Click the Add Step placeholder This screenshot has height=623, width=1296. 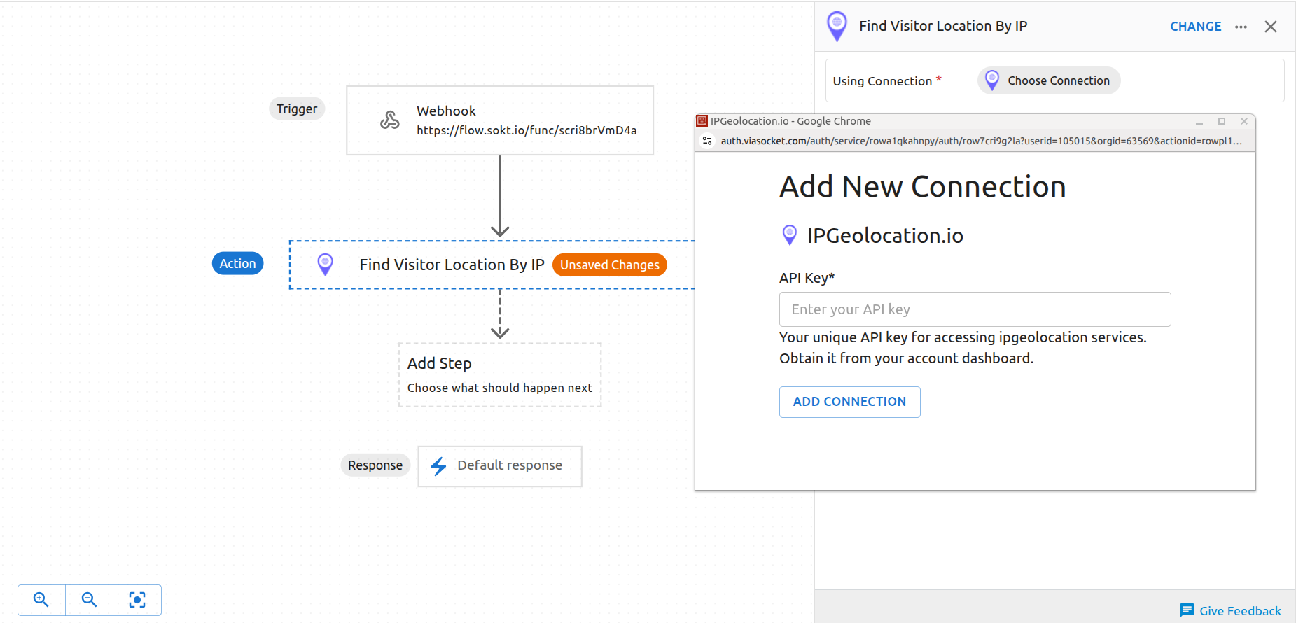pyautogui.click(x=500, y=374)
